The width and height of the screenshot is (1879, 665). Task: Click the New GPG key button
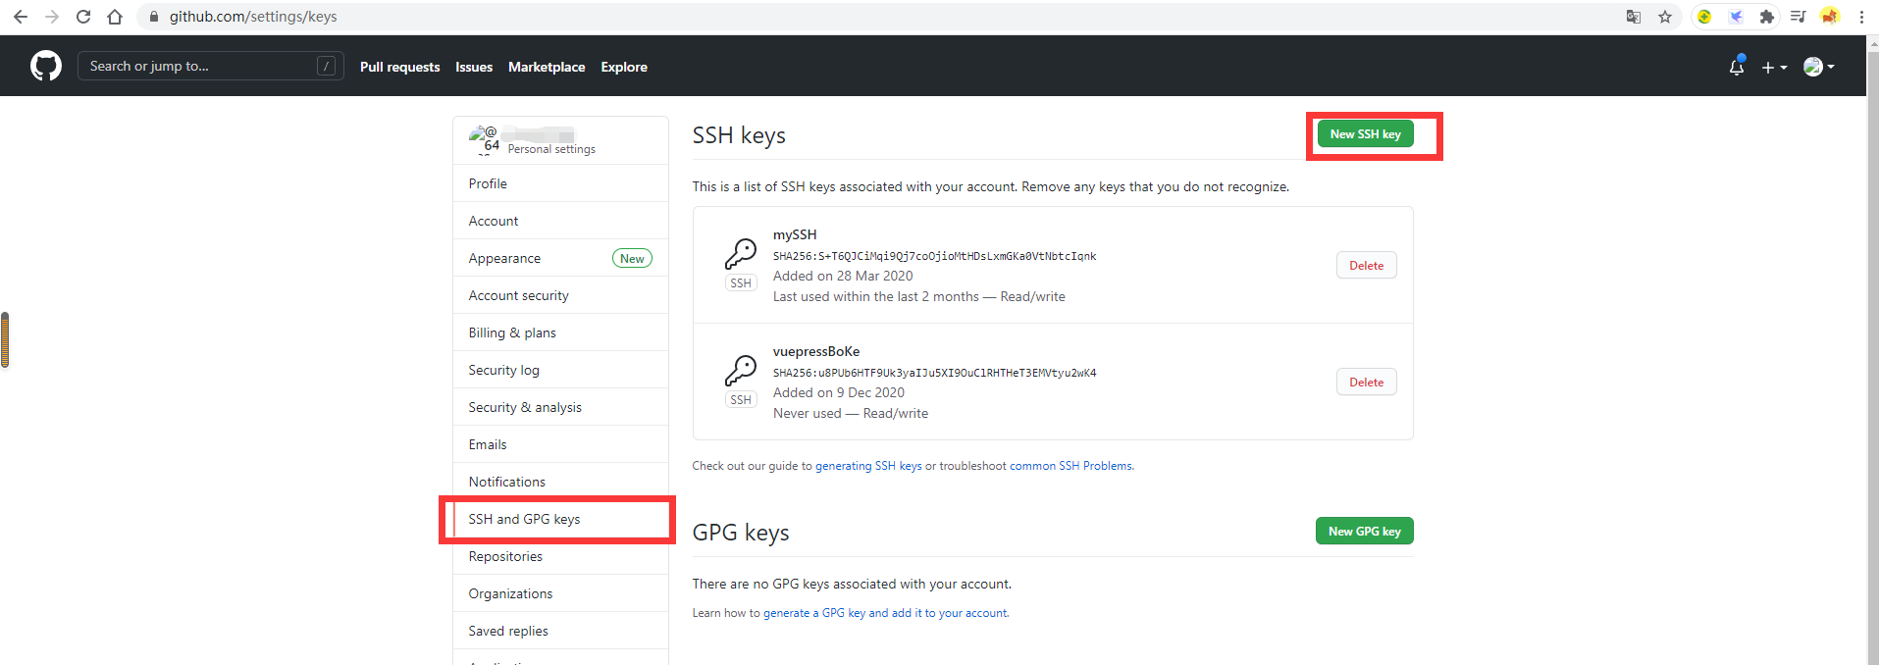(x=1364, y=531)
